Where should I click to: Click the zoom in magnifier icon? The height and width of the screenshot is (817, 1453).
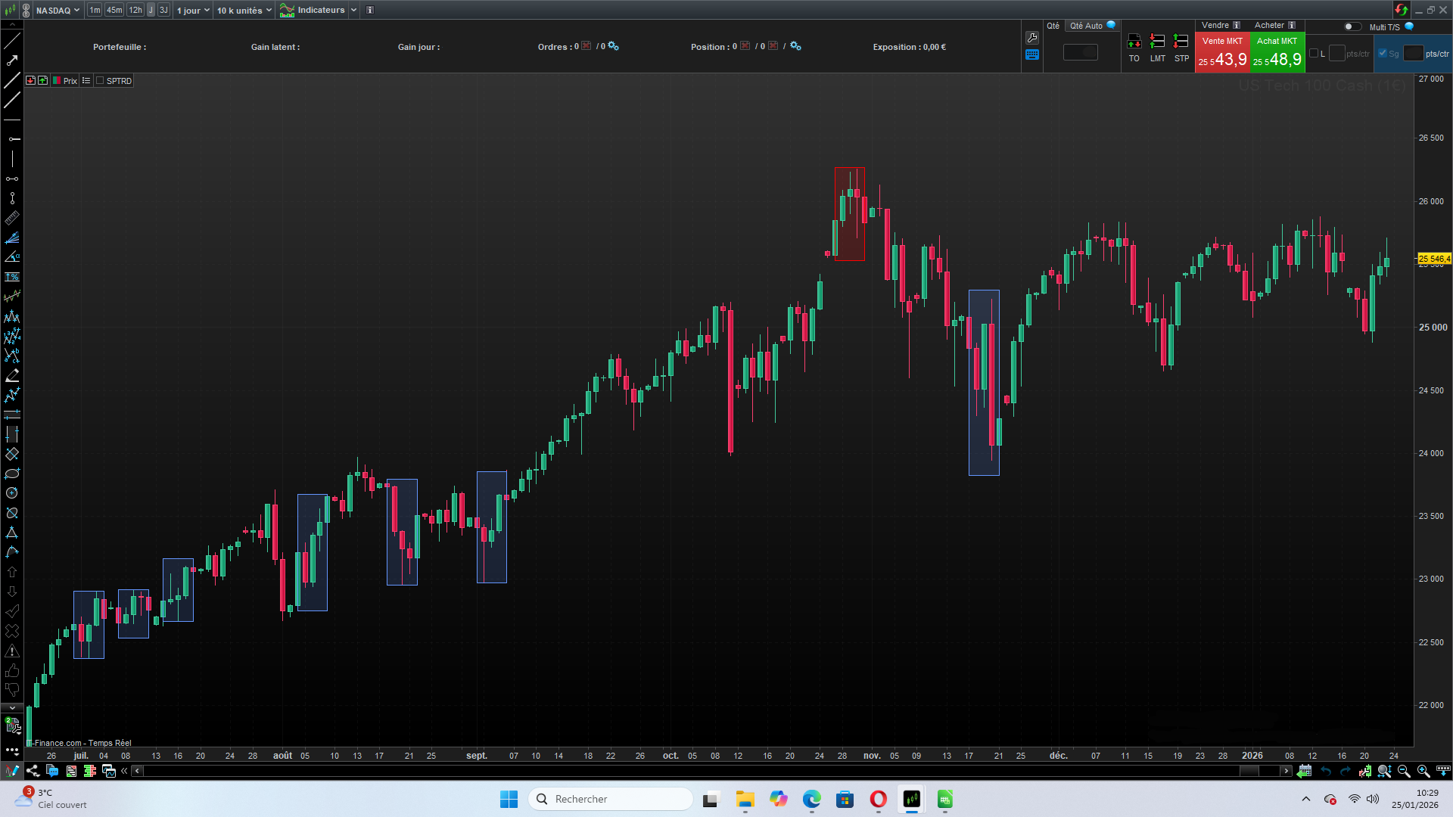pos(1423,771)
